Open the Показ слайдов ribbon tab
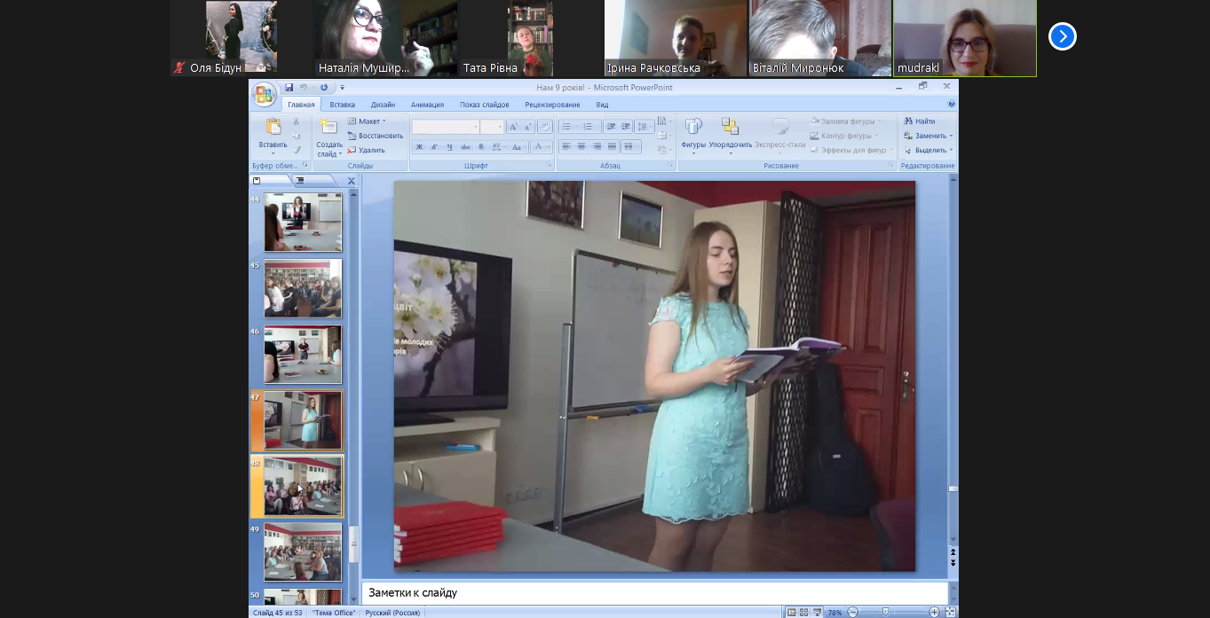This screenshot has width=1210, height=618. 485,105
